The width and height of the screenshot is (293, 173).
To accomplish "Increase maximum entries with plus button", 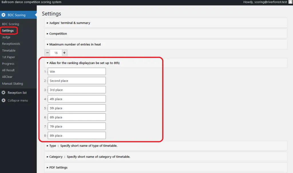I will point(64,53).
